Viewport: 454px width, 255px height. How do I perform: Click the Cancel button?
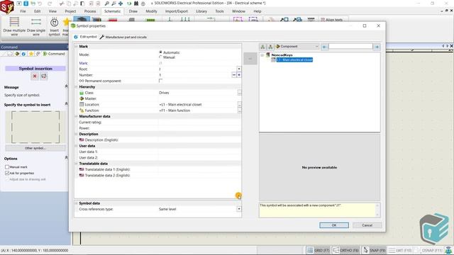click(367, 225)
